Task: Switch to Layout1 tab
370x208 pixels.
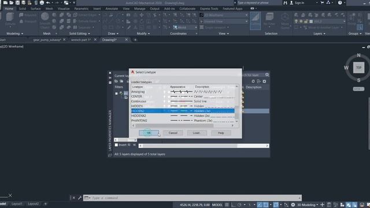Action: 17,204
